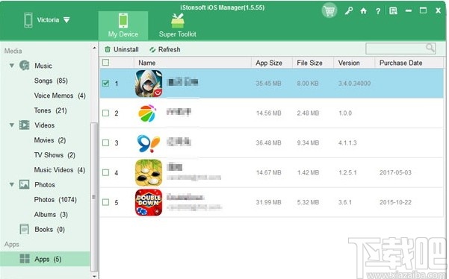Click the Videos film strip icon
The image size is (449, 279).
tap(25, 125)
